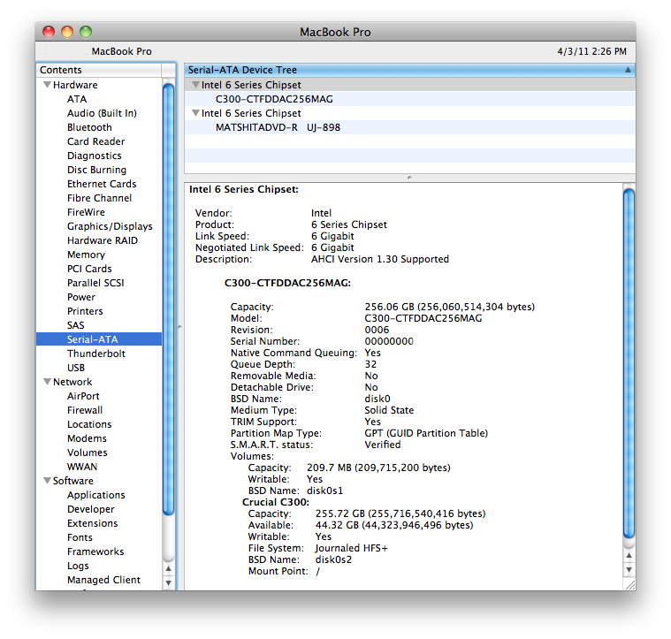
Task: Click the TRIM Support Yes value
Action: click(x=372, y=422)
